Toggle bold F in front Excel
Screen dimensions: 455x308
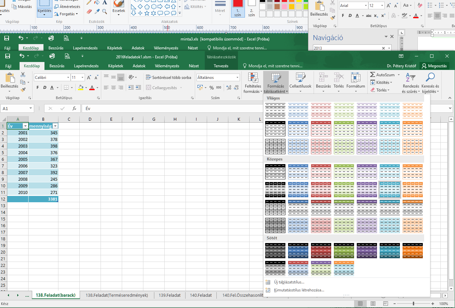(38, 88)
